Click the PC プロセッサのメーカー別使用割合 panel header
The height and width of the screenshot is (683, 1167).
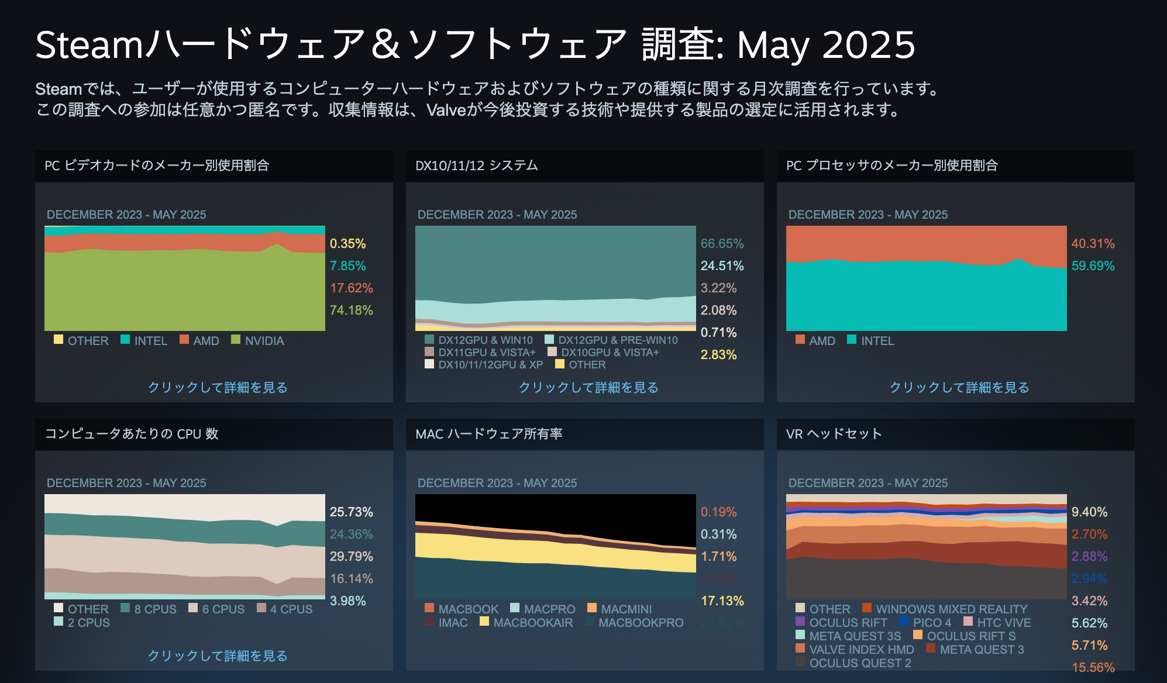(956, 165)
